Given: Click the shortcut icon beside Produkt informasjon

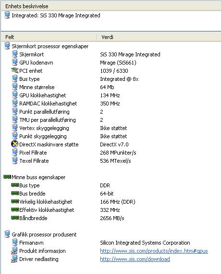Looking at the screenshot, I should (x=14, y=250).
